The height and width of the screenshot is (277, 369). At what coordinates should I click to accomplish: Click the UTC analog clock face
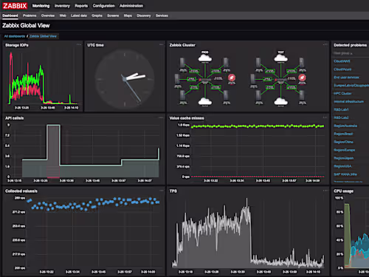[125, 79]
